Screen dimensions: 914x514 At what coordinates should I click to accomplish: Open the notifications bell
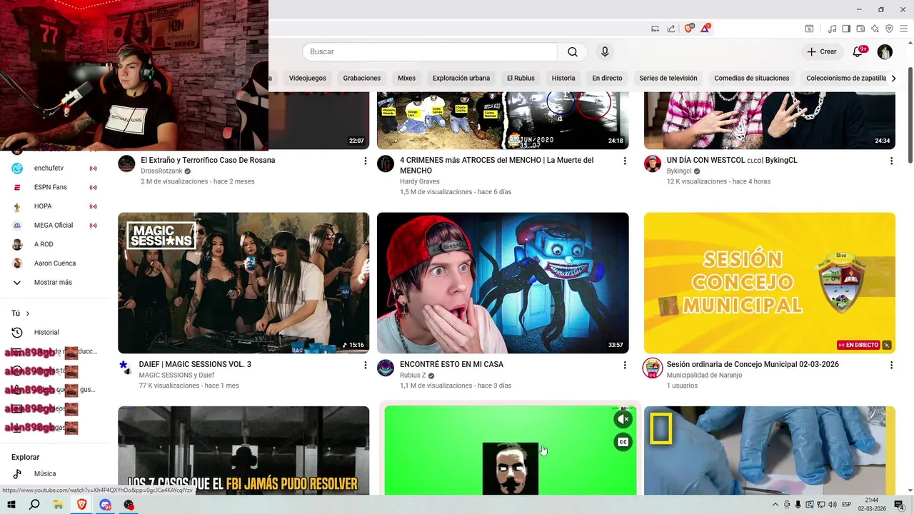click(x=858, y=51)
